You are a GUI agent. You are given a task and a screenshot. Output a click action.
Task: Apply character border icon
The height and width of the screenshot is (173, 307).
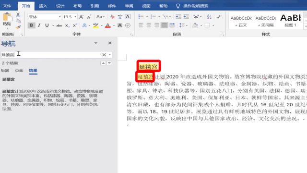(128, 17)
